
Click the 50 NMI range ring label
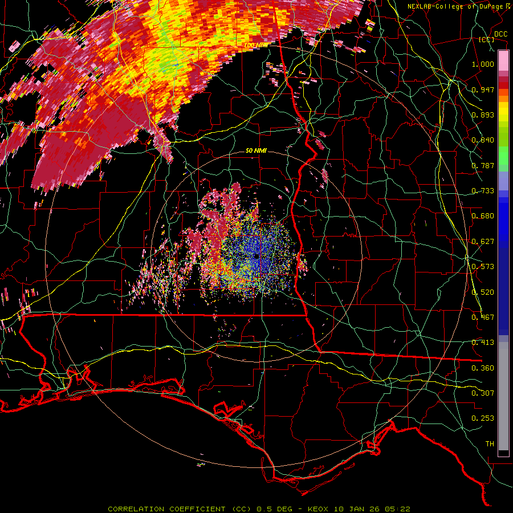point(256,150)
